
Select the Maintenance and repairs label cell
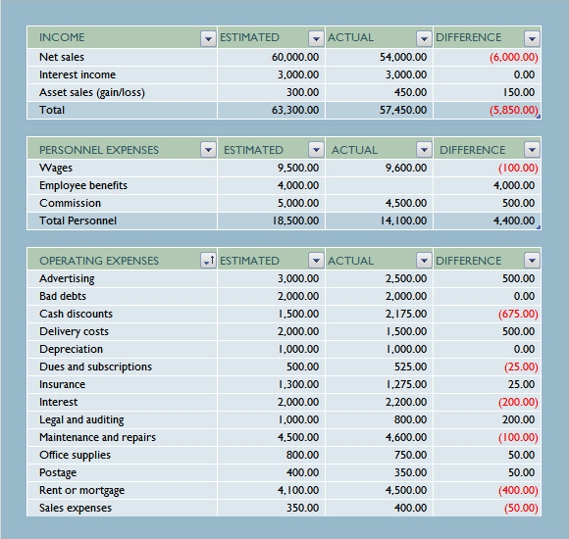pyautogui.click(x=122, y=437)
